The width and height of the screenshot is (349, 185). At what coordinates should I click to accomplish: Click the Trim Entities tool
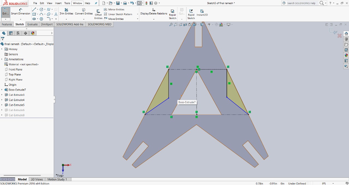(x=66, y=11)
